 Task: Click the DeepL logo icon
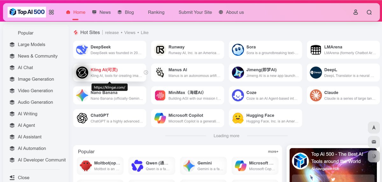(x=316, y=73)
